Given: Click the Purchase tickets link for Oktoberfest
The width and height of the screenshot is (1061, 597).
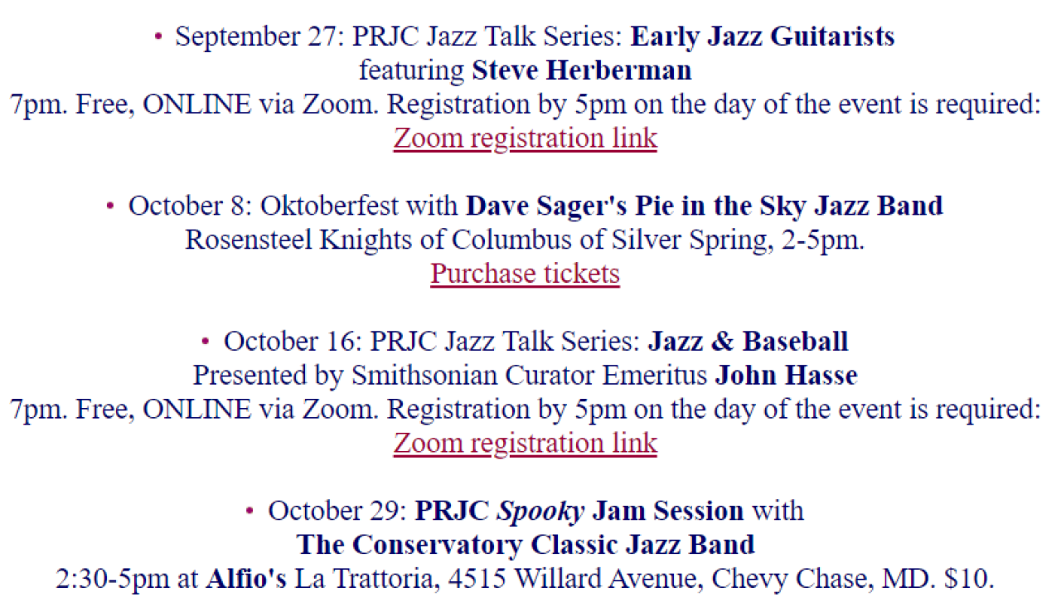Looking at the screenshot, I should [525, 273].
